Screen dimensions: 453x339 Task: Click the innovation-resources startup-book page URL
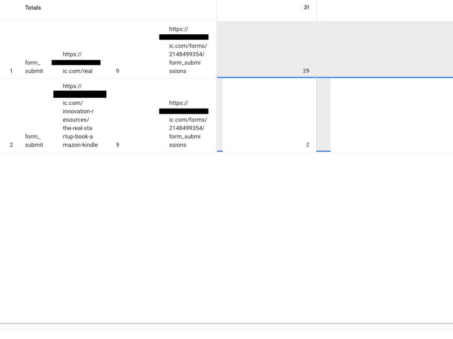pos(80,116)
